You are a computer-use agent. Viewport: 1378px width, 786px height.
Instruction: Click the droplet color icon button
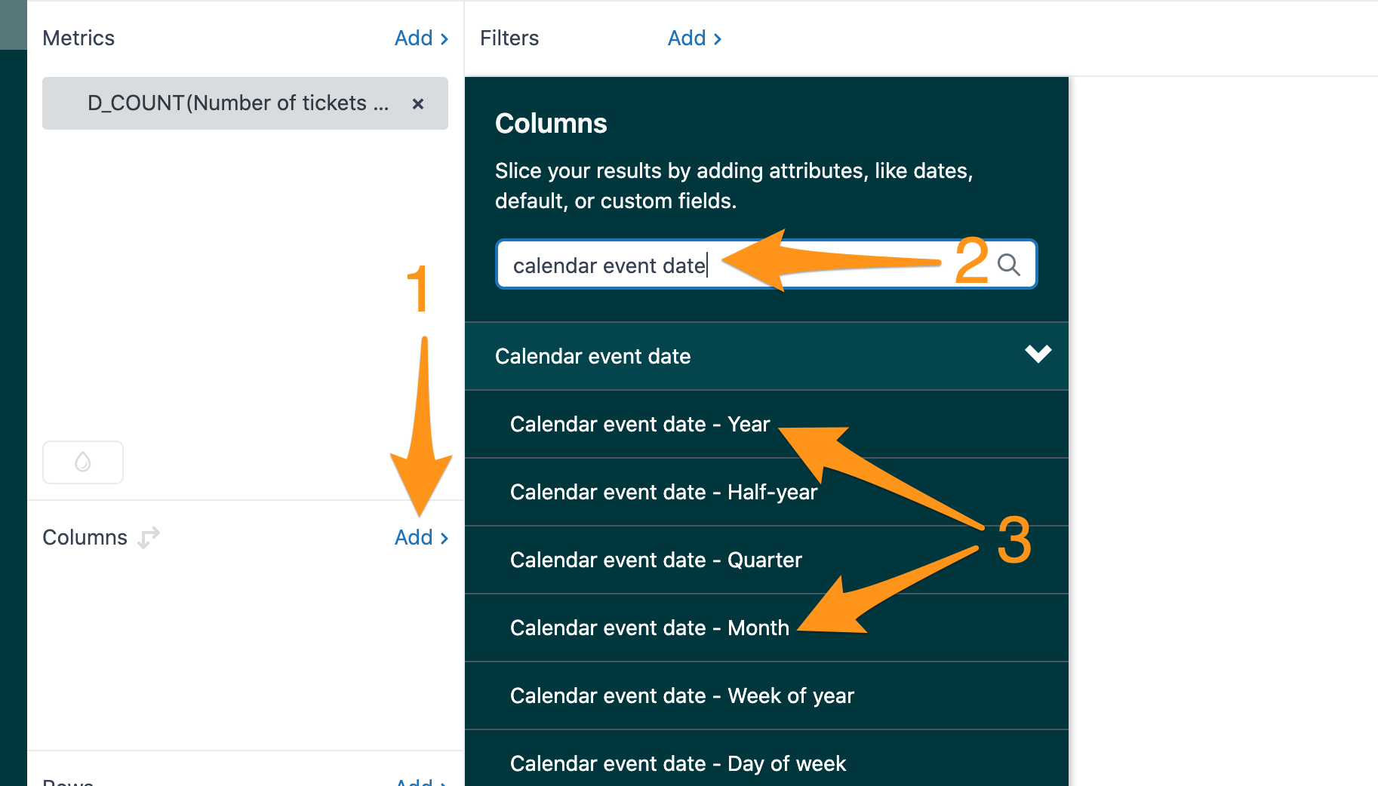pyautogui.click(x=83, y=462)
